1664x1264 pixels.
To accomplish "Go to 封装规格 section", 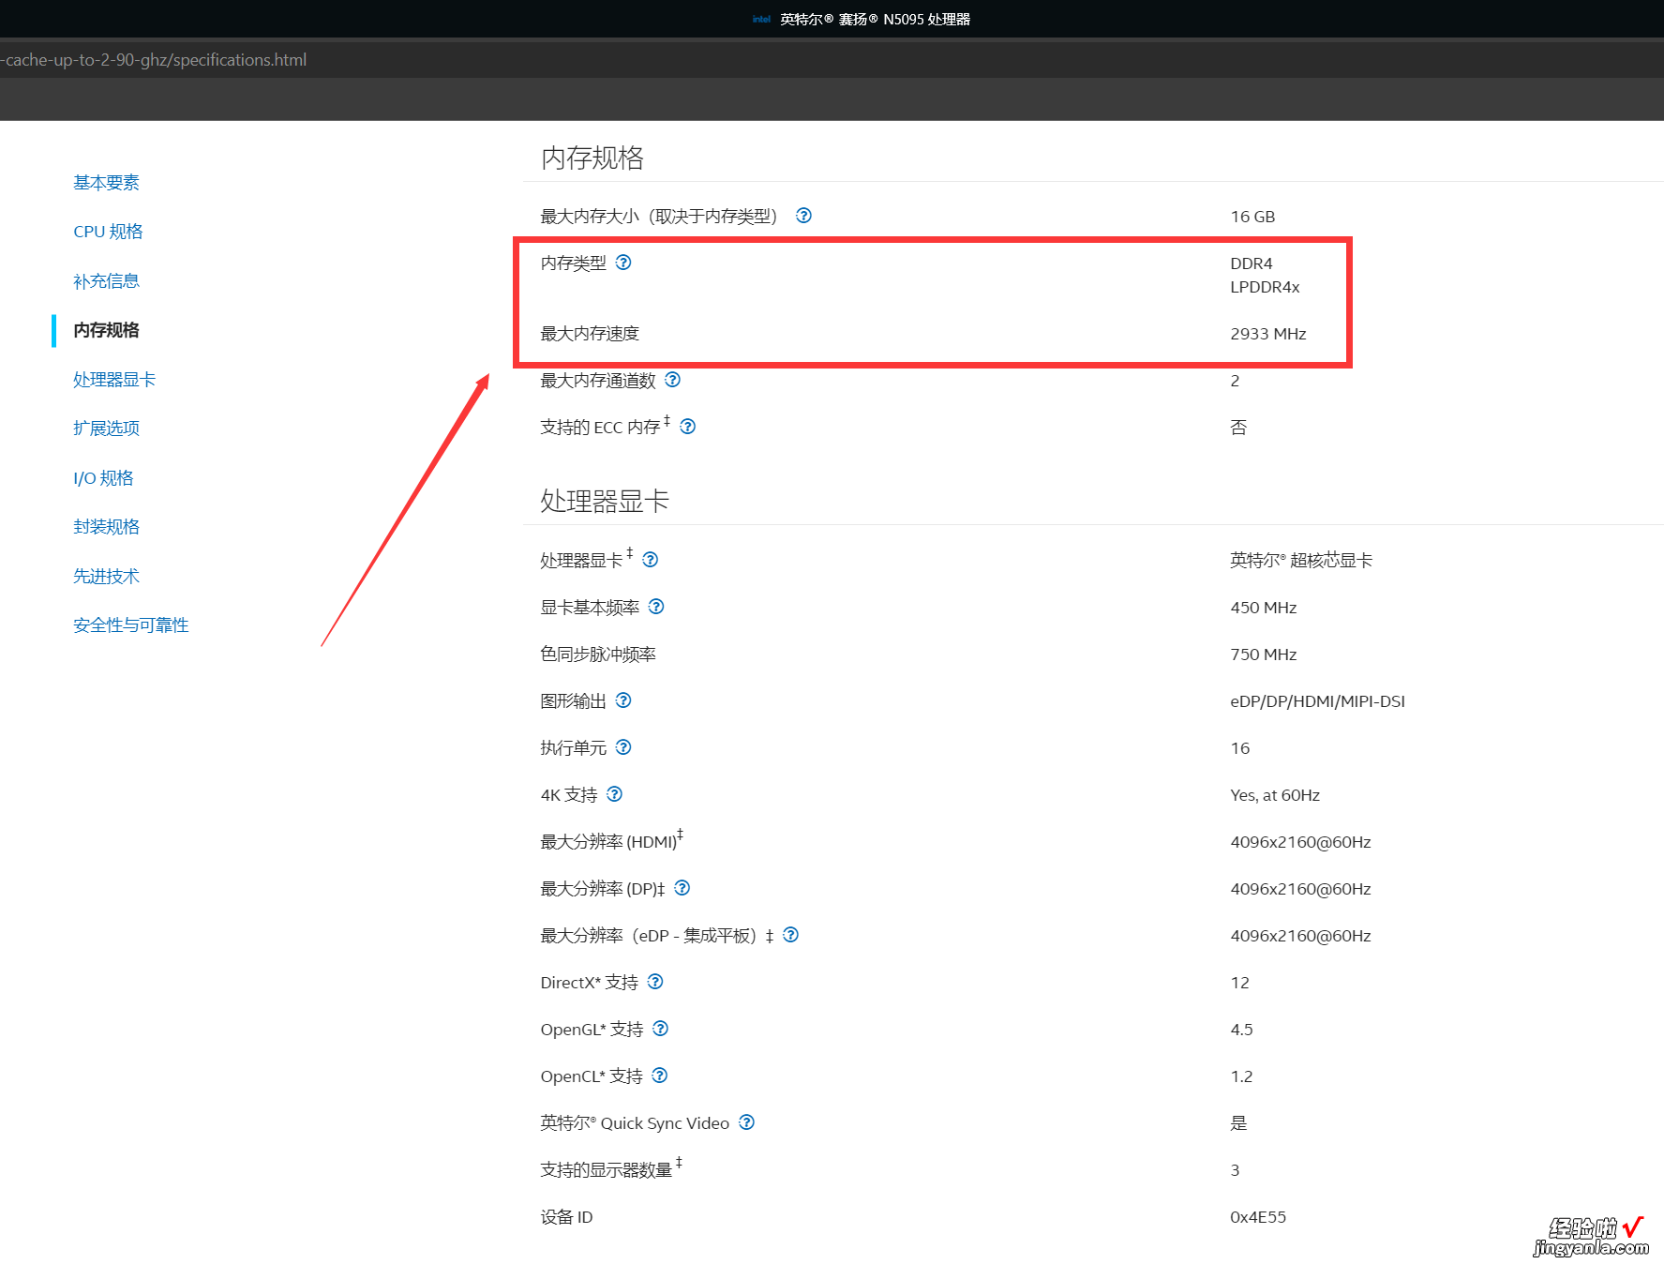I will coord(106,527).
